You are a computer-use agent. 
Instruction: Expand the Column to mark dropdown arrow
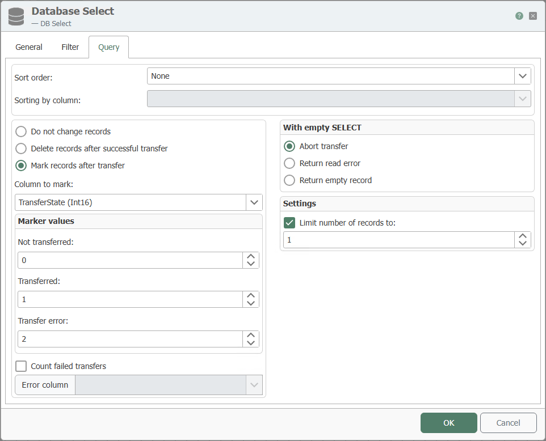coord(254,202)
